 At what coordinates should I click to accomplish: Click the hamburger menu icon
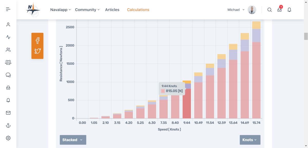pos(8,10)
